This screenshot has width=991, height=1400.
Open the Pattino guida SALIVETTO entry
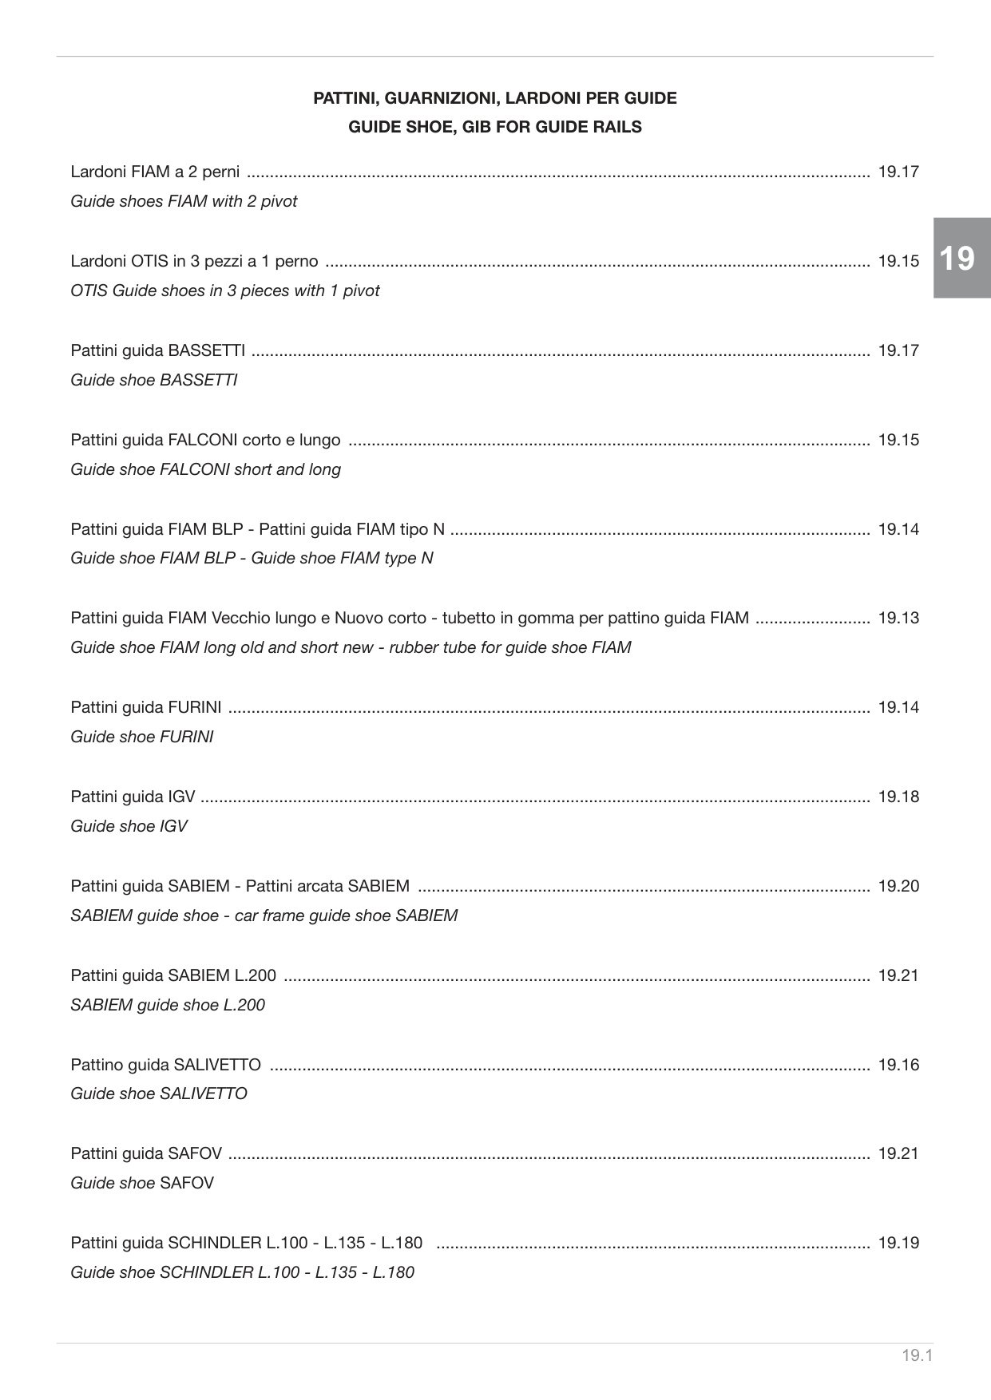(x=494, y=1065)
